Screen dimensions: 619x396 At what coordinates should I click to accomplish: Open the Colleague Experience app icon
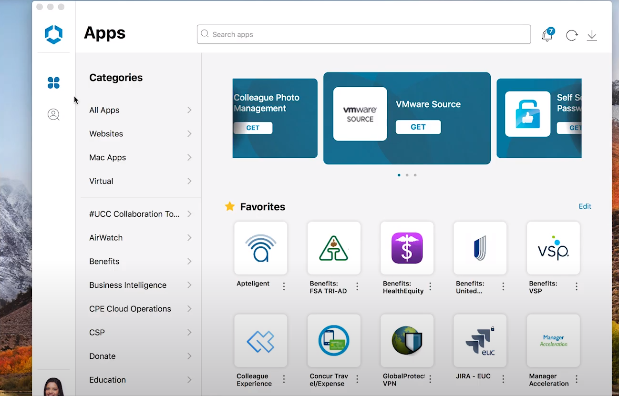point(260,340)
